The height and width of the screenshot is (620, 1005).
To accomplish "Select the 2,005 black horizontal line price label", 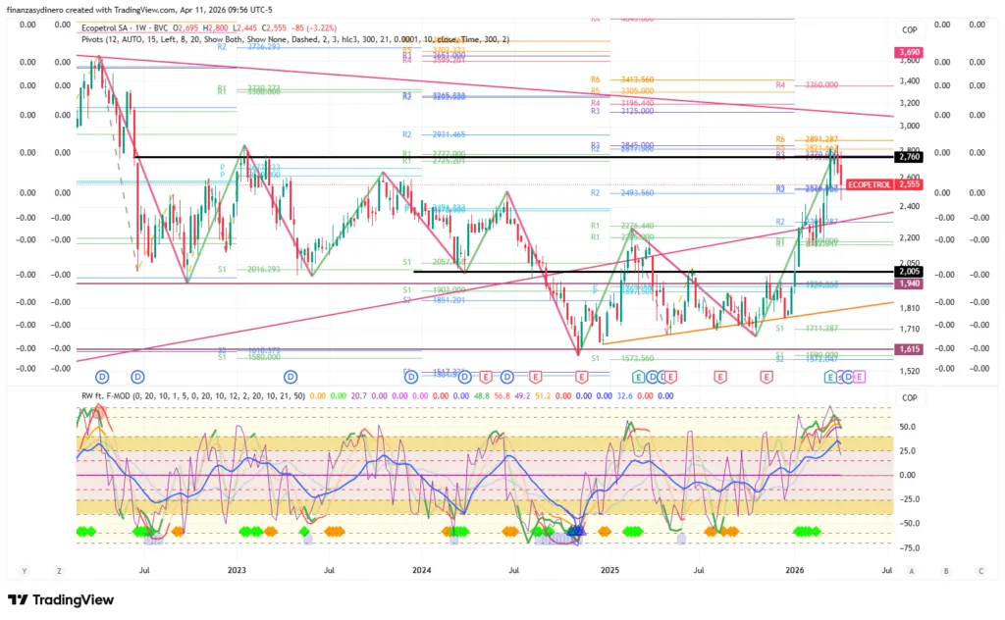I will point(908,272).
